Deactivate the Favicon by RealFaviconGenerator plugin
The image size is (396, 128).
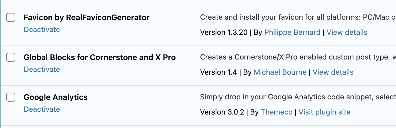click(x=42, y=29)
